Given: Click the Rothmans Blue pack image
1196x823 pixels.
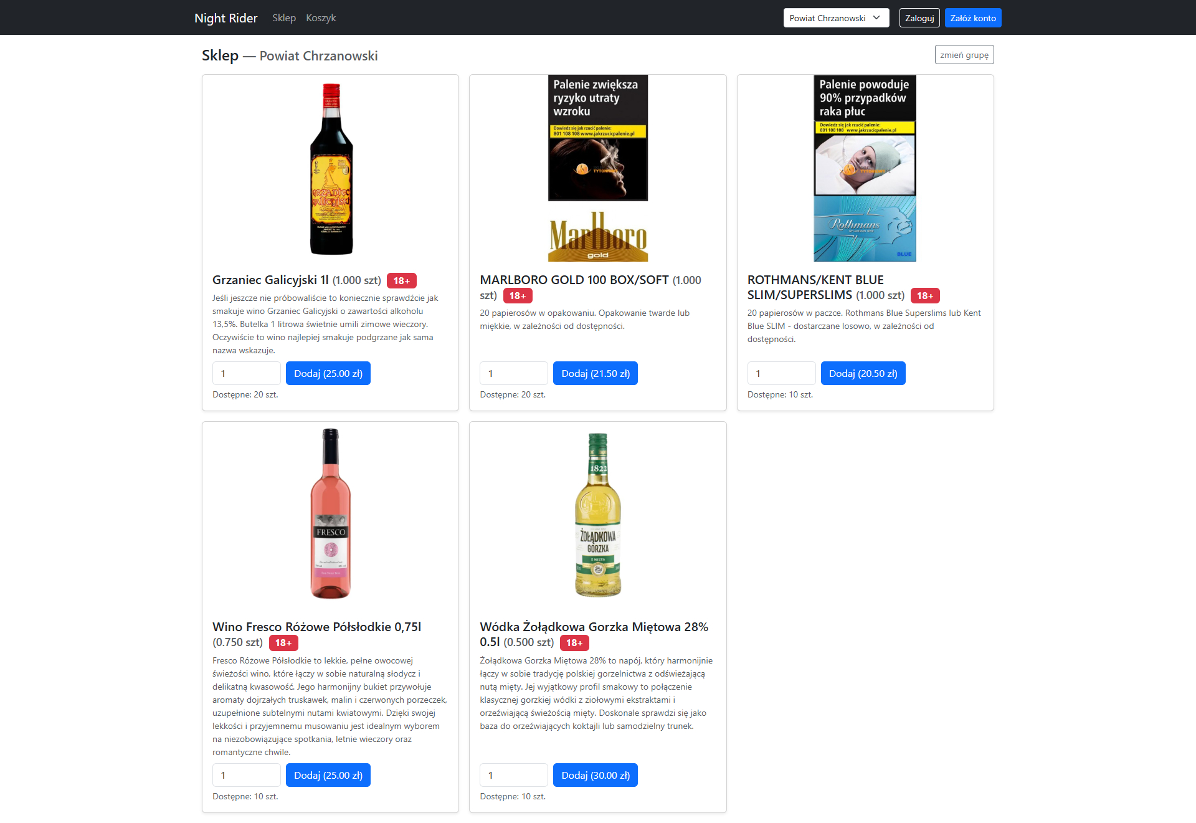Looking at the screenshot, I should (x=865, y=168).
